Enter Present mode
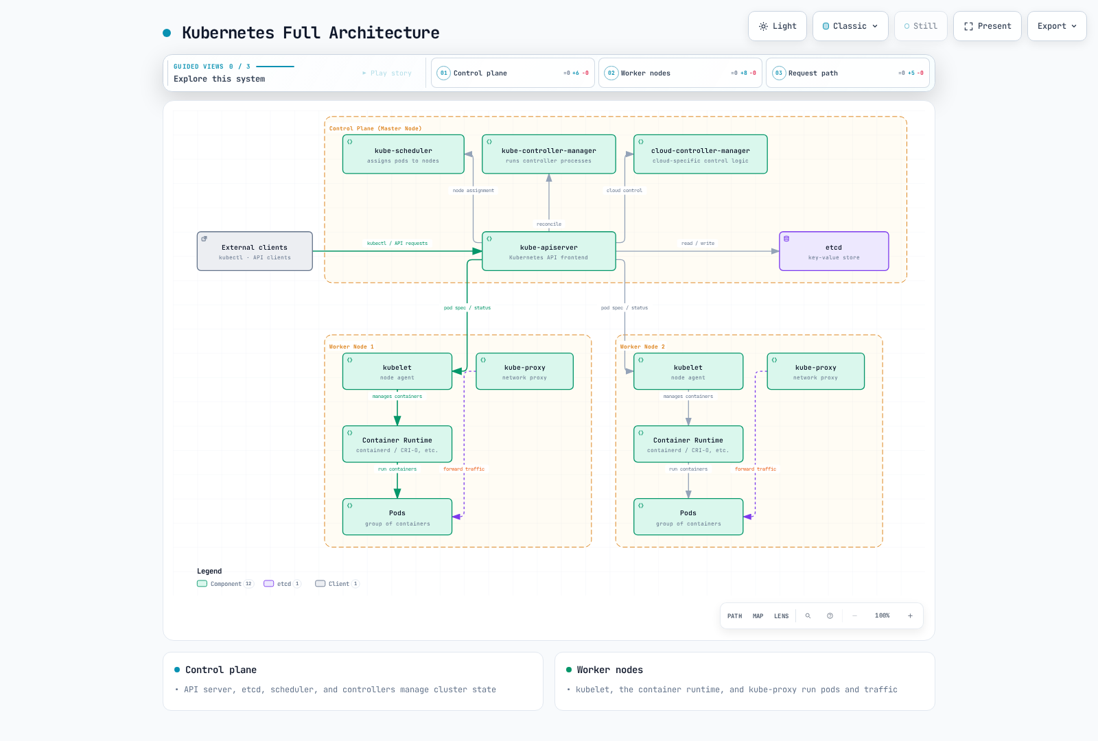Screen dimensions: 1098x741 click(988, 26)
